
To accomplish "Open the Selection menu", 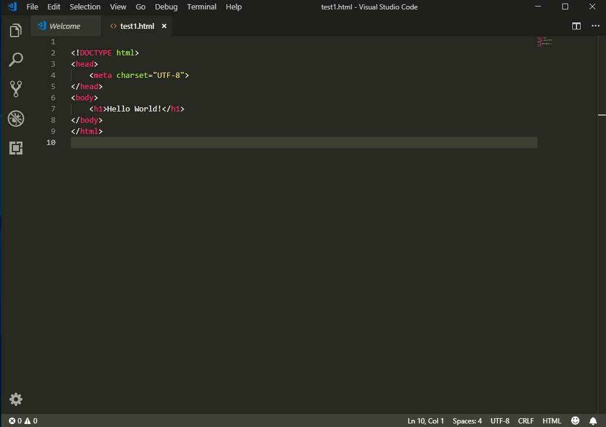I will click(85, 6).
